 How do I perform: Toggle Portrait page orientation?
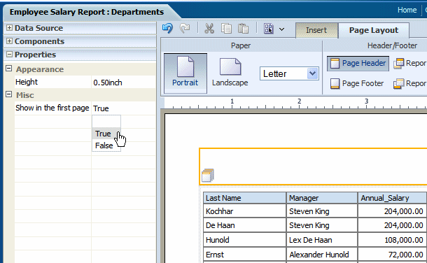(x=185, y=73)
